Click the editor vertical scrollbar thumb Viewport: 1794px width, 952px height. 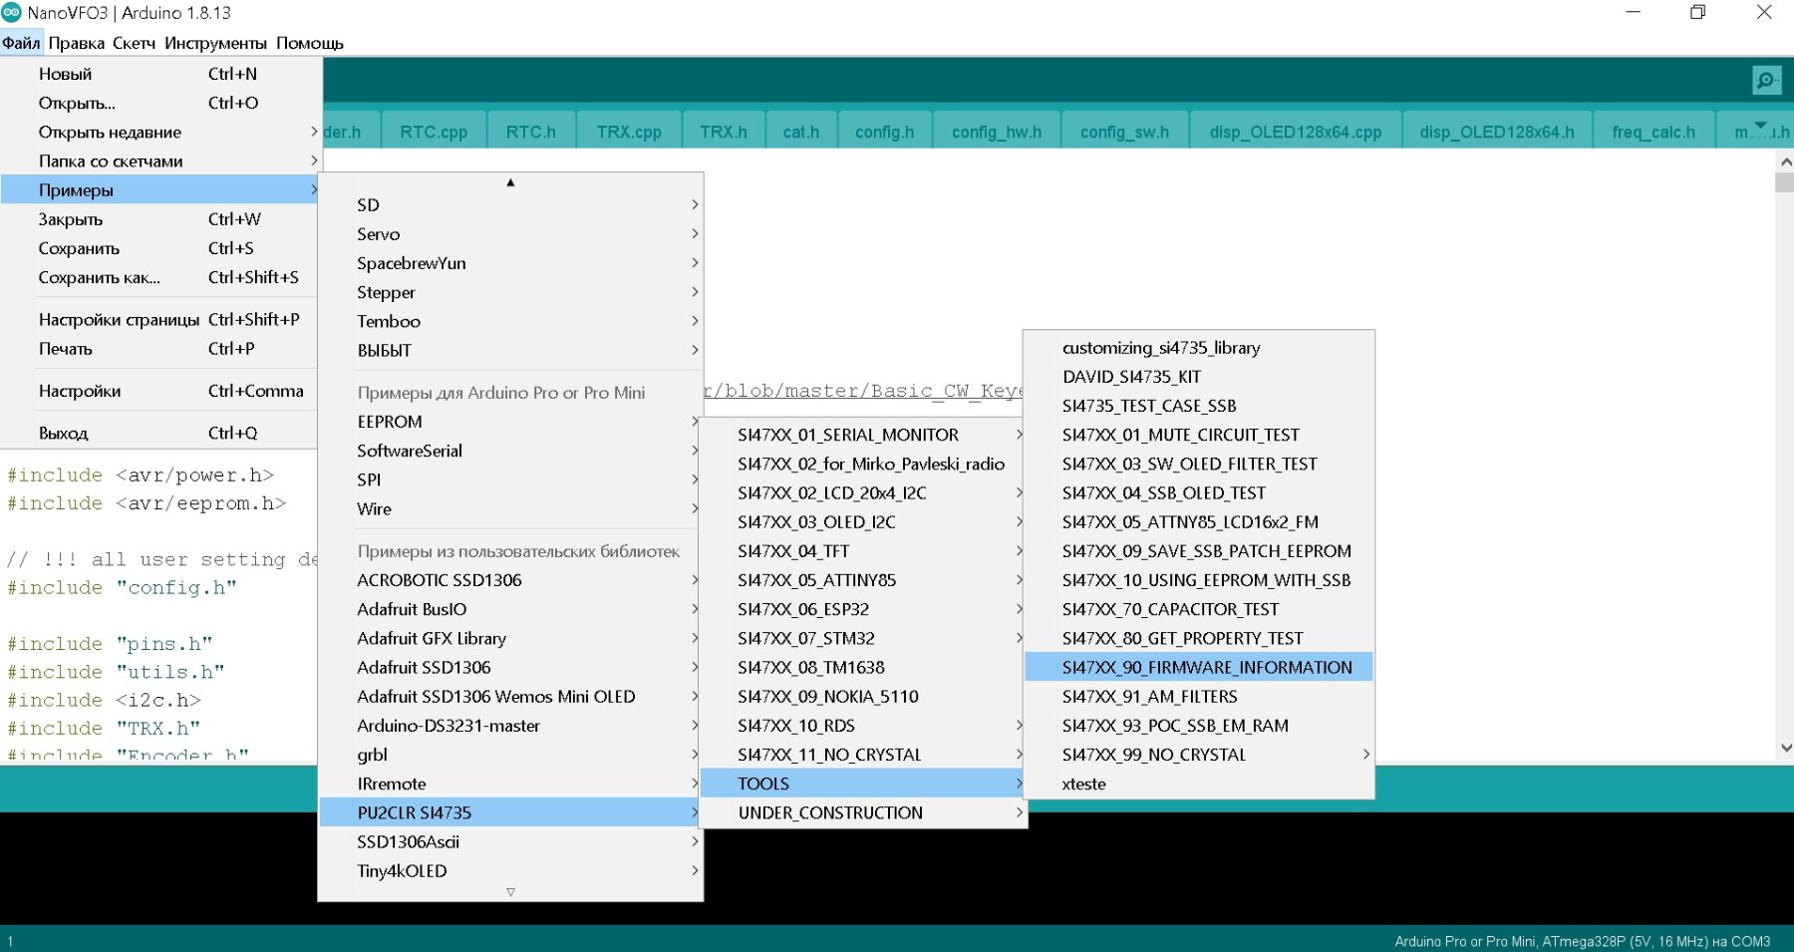tap(1784, 182)
